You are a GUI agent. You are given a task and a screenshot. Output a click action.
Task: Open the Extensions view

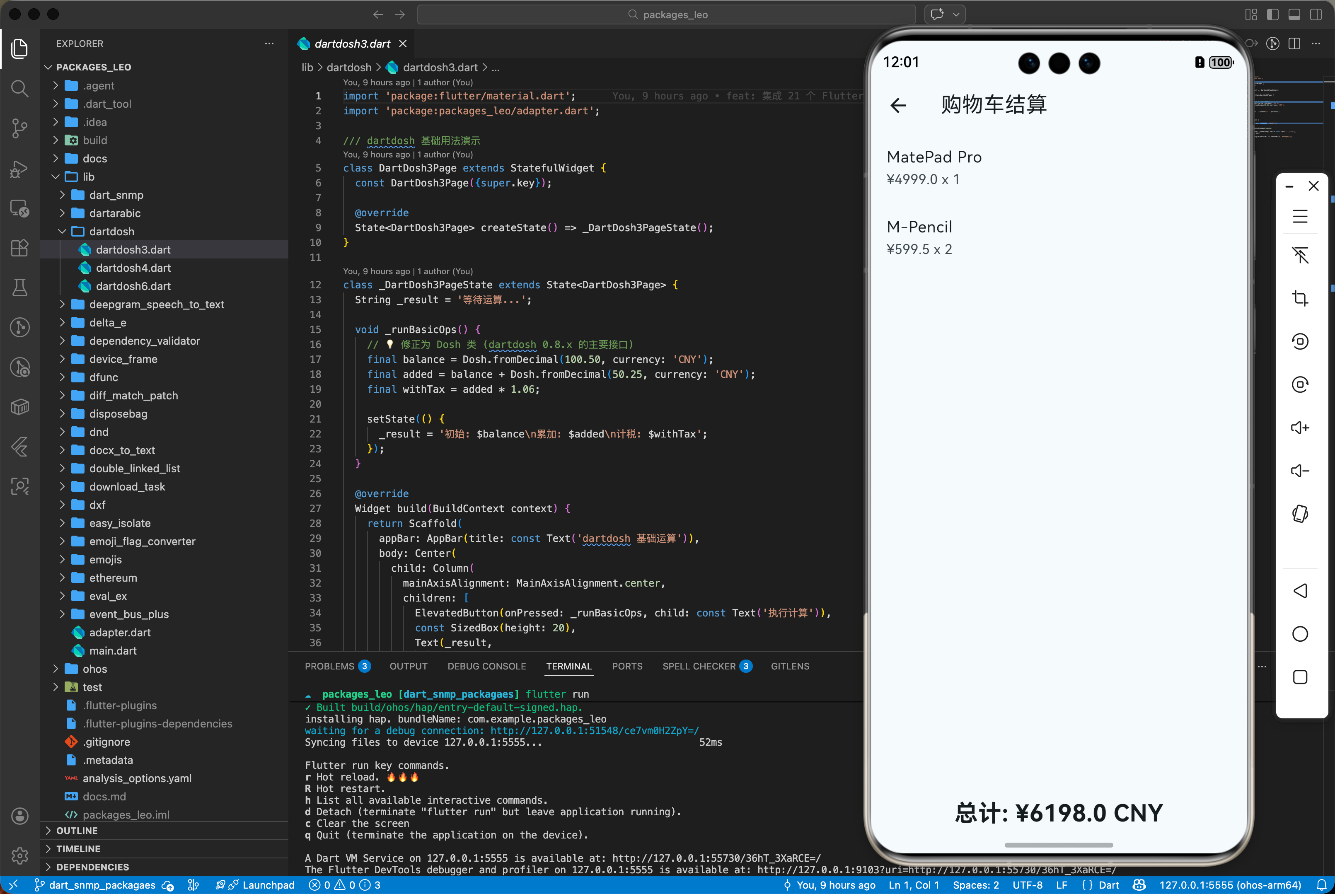click(19, 248)
